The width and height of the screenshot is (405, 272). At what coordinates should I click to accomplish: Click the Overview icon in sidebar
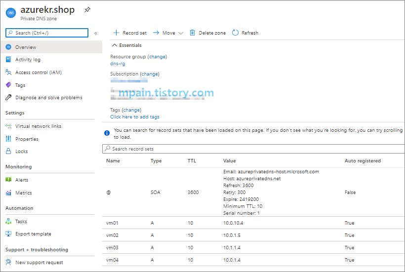tap(8, 47)
